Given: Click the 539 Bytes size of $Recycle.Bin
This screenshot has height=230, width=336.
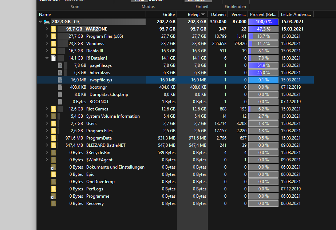Looking at the screenshot, I should pos(166,153).
